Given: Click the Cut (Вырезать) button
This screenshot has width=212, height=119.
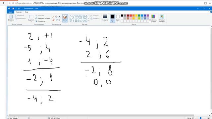Looking at the screenshot, I should 20,16.
